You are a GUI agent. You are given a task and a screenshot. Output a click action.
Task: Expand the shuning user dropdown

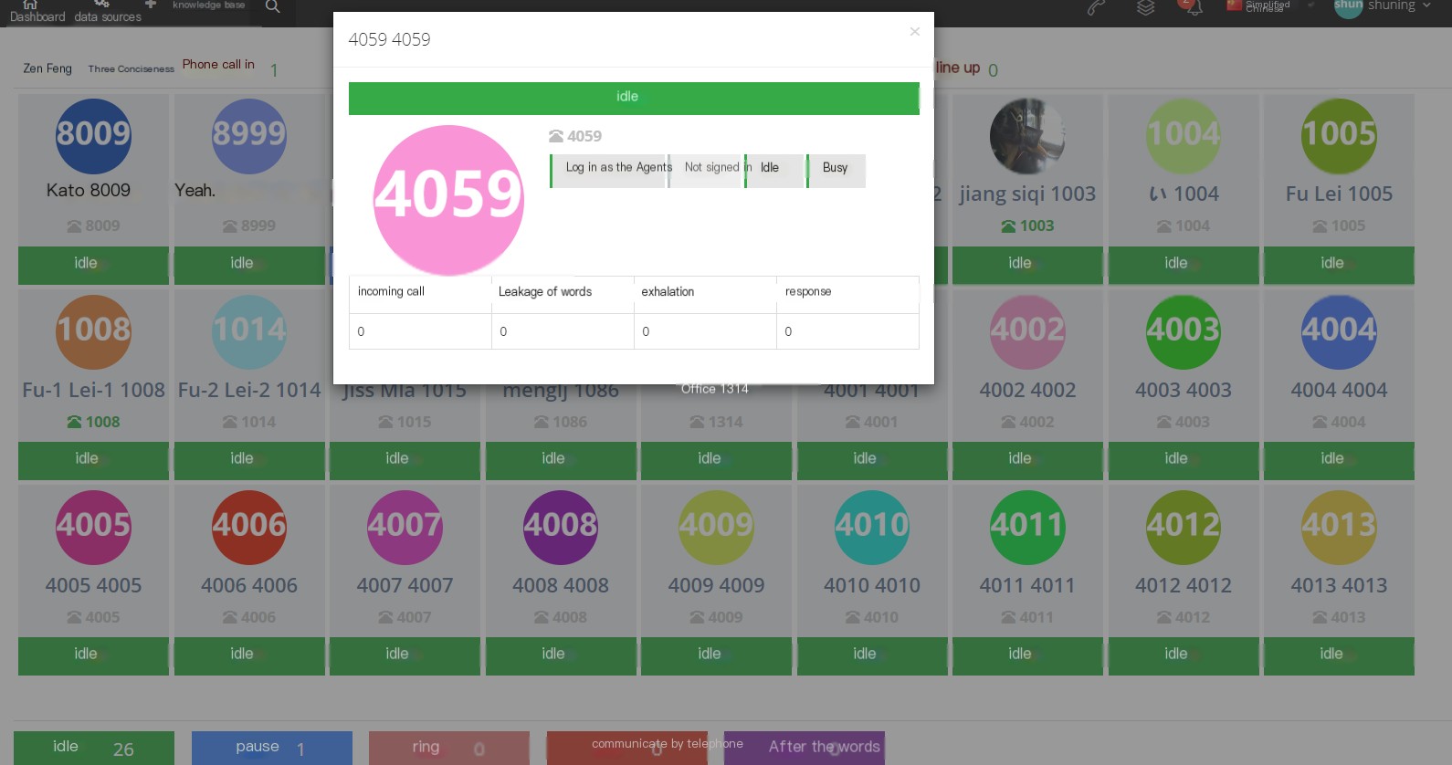point(1384,6)
